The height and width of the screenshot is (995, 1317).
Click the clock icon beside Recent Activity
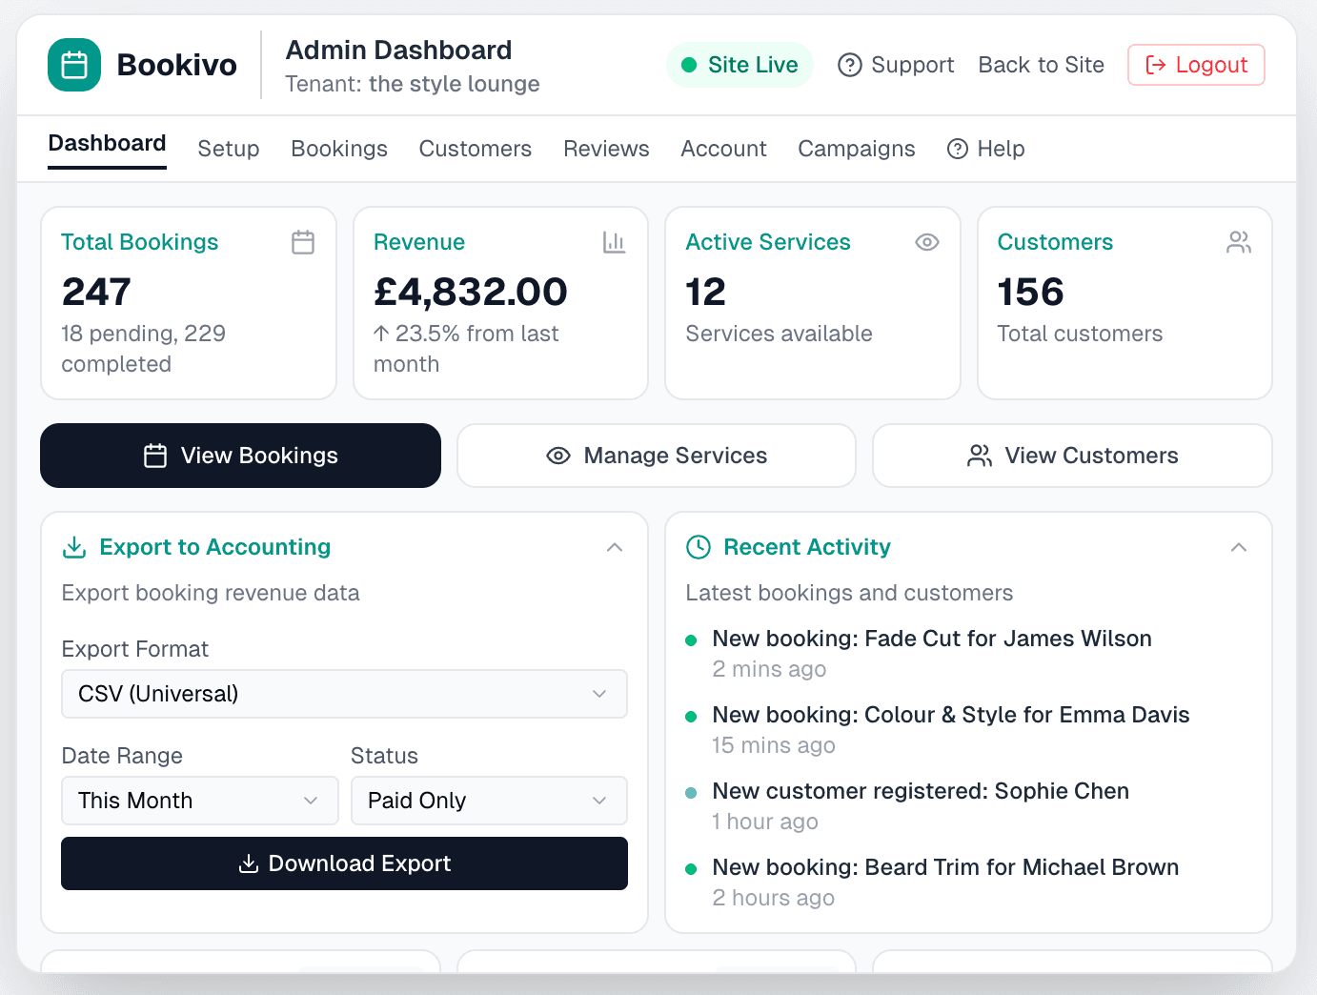[x=699, y=547]
